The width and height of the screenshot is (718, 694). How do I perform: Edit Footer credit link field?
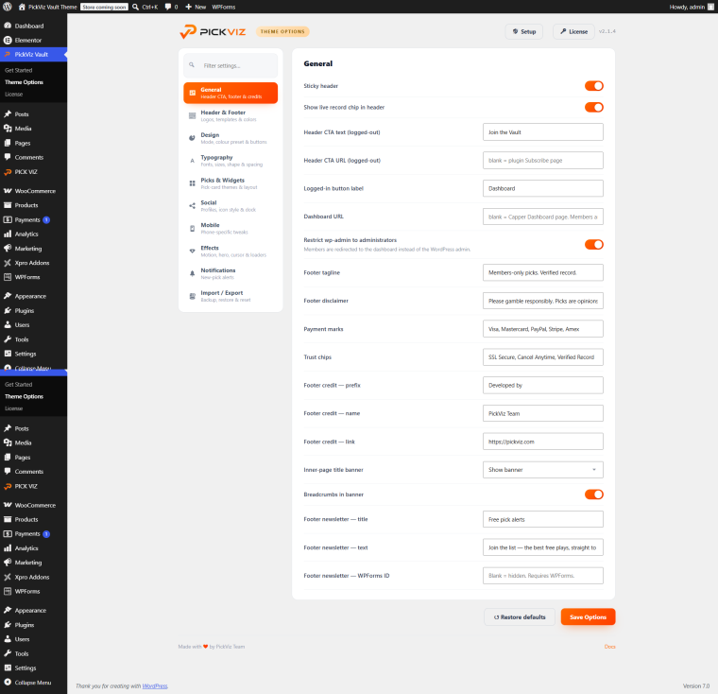click(x=542, y=442)
